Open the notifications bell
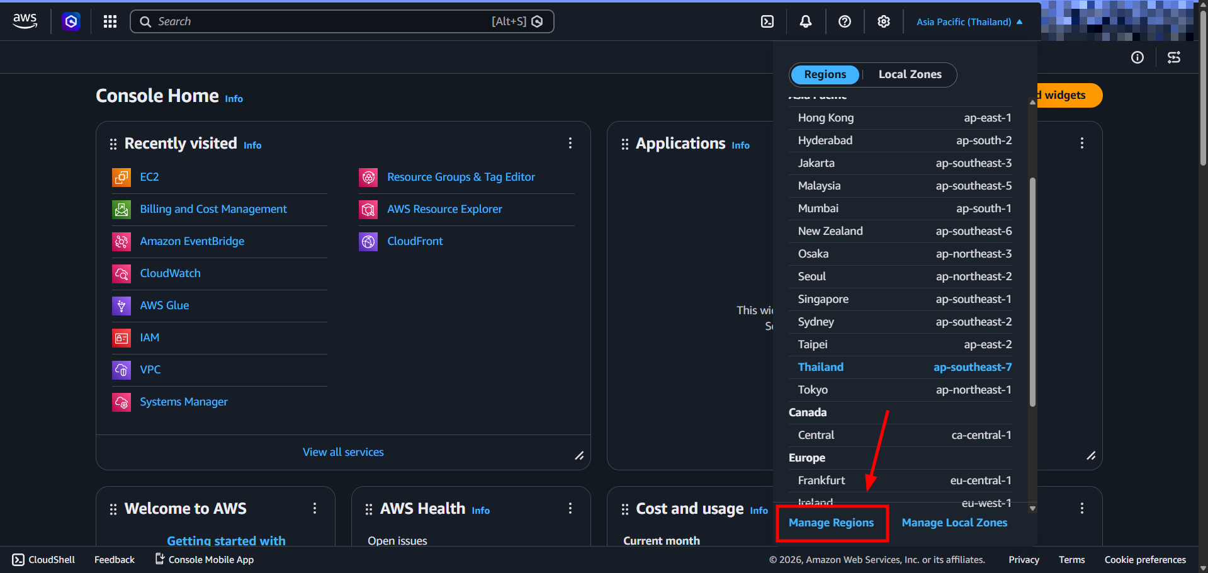Image resolution: width=1208 pixels, height=573 pixels. [x=806, y=21]
